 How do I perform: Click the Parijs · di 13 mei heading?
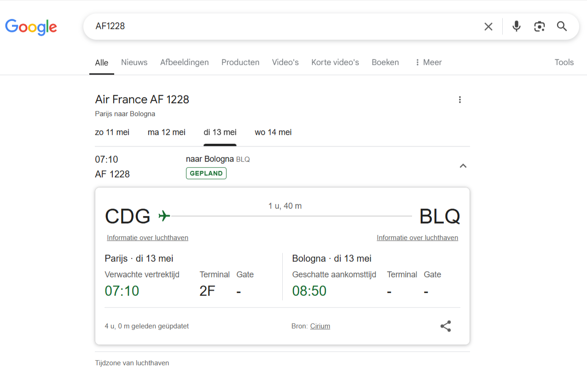click(x=139, y=258)
